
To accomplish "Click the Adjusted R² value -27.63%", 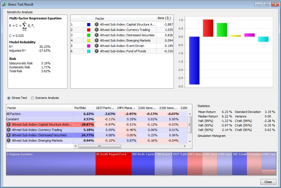I will [45, 51].
